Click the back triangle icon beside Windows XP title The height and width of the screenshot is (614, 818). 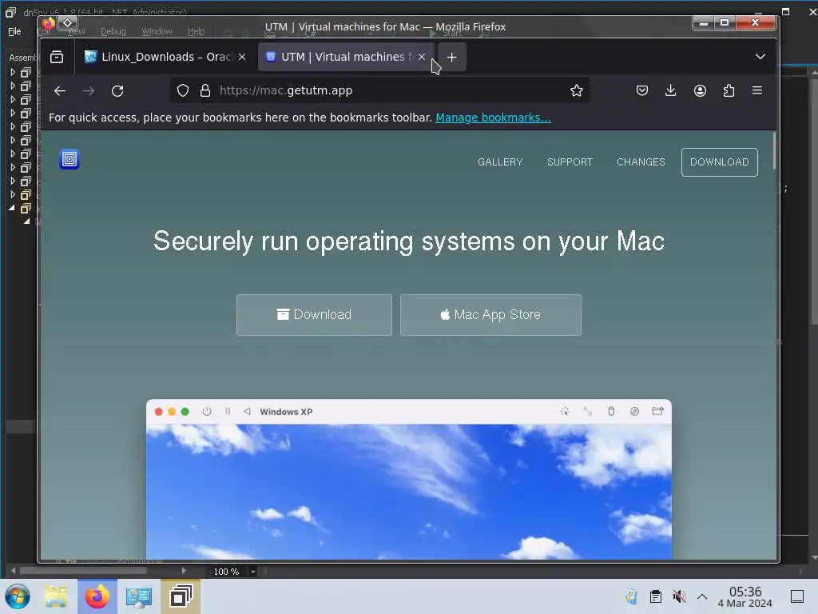click(247, 412)
